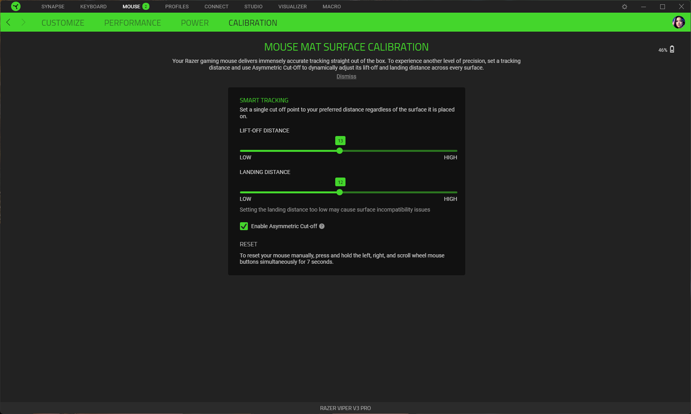Image resolution: width=691 pixels, height=414 pixels.
Task: Go back with the left arrow
Action: (8, 22)
